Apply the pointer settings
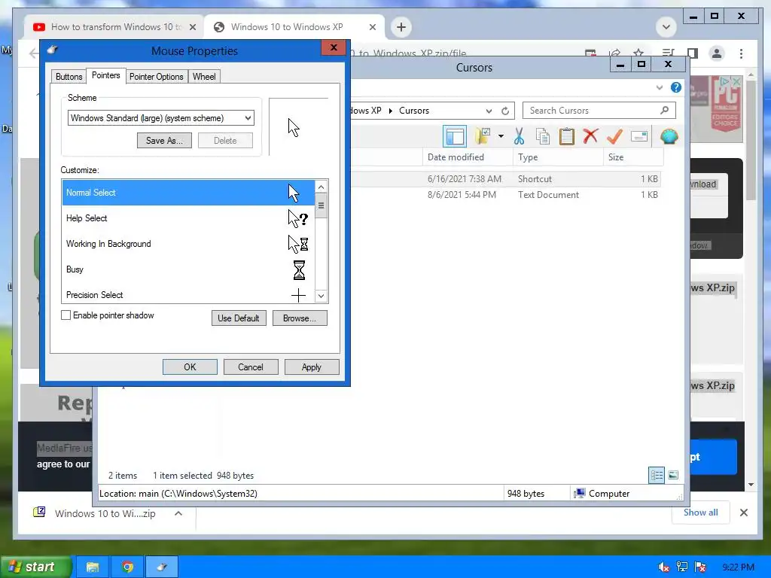 point(312,367)
